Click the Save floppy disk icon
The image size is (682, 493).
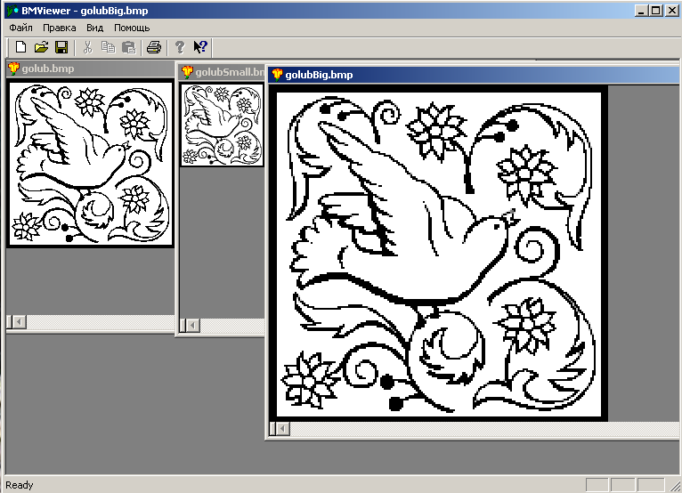(x=61, y=47)
